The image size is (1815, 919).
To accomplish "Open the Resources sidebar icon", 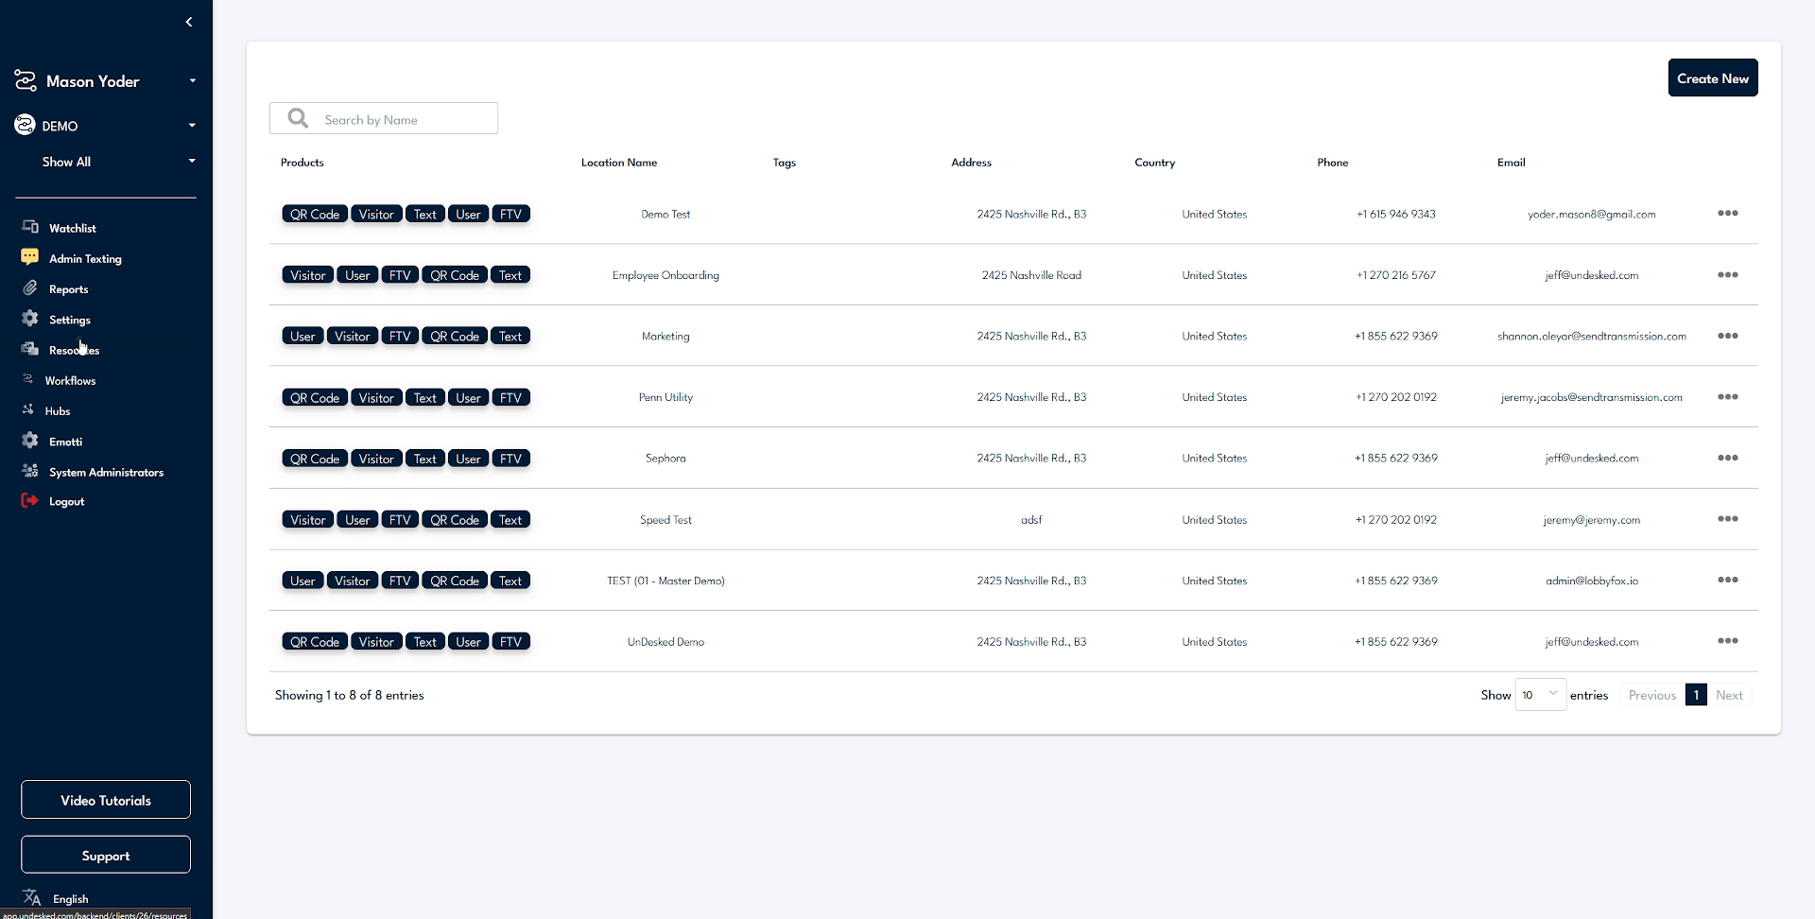I will pos(29,349).
